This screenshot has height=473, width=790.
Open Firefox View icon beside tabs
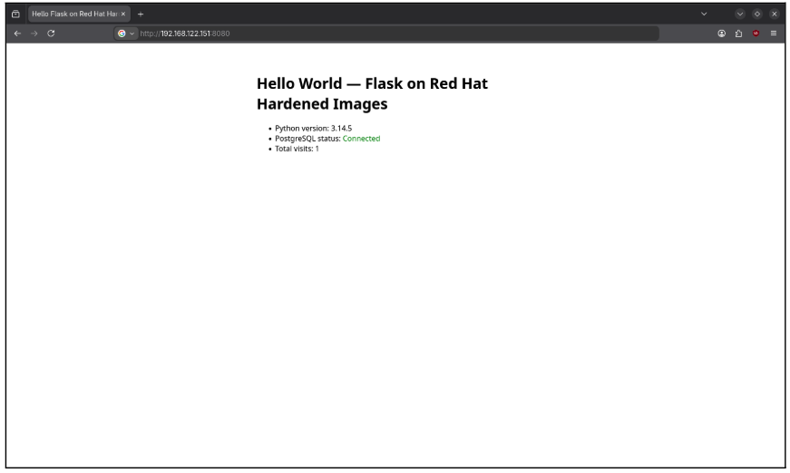[15, 14]
